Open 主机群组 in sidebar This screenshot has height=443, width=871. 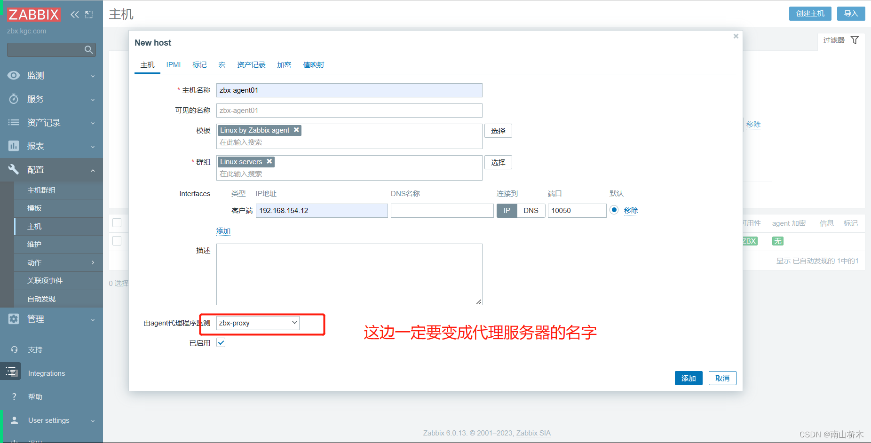coord(58,190)
